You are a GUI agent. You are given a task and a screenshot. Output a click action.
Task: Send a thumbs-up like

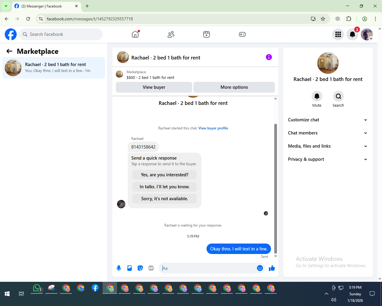tap(272, 268)
